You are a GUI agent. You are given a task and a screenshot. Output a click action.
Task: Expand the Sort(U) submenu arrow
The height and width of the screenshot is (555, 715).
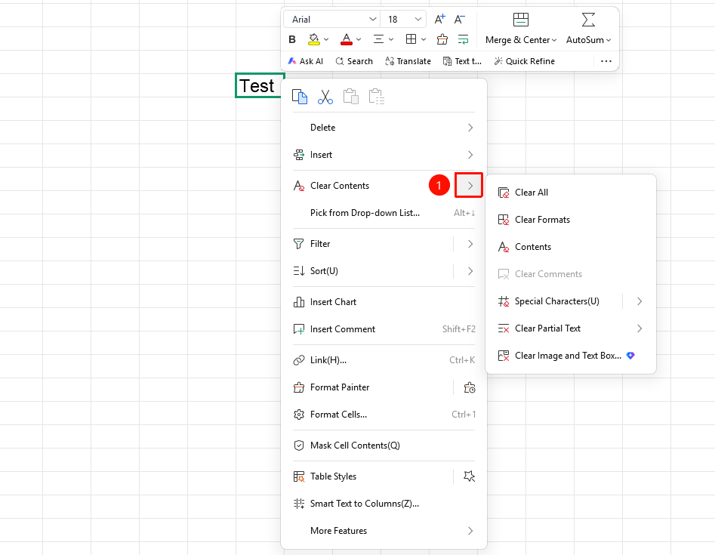coord(470,271)
